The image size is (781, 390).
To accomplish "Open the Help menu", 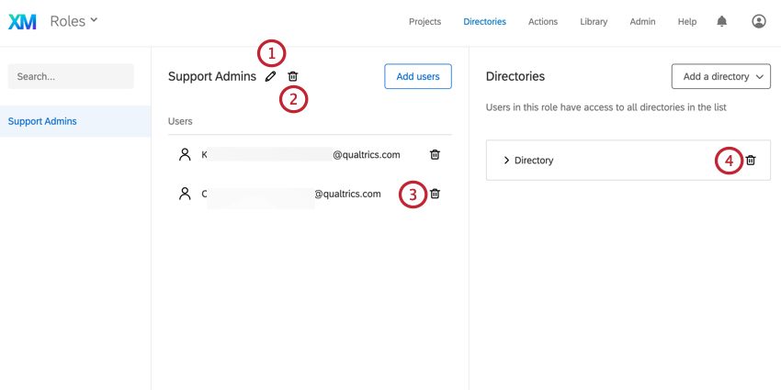I will pyautogui.click(x=687, y=22).
